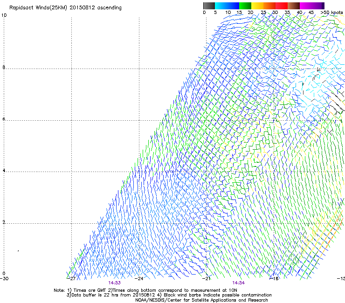
Task: Click the green 15-20 knots color band
Action: click(x=245, y=6)
